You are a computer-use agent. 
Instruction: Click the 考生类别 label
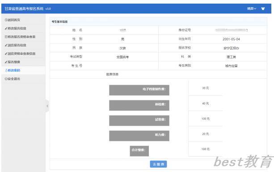tap(185, 65)
